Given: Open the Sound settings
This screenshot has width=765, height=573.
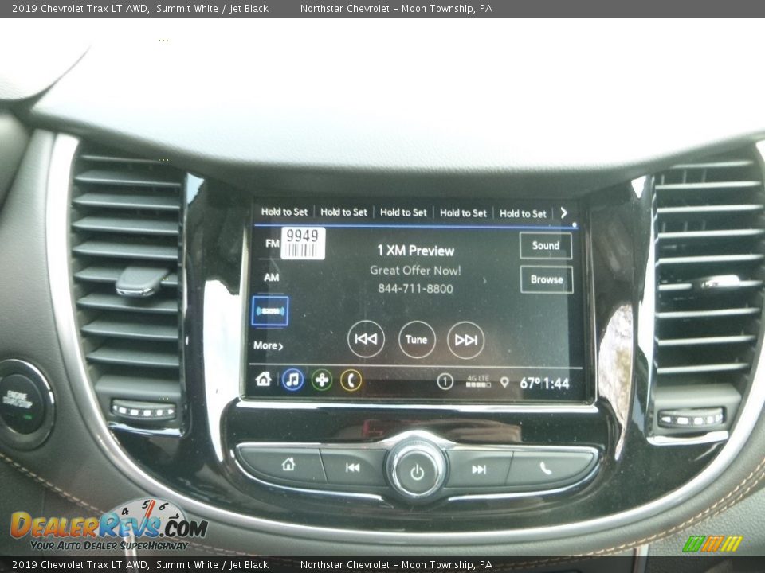Looking at the screenshot, I should (x=545, y=246).
